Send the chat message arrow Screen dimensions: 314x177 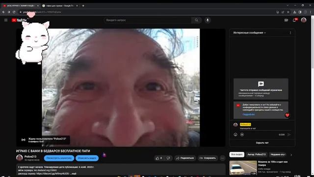[x=289, y=135]
